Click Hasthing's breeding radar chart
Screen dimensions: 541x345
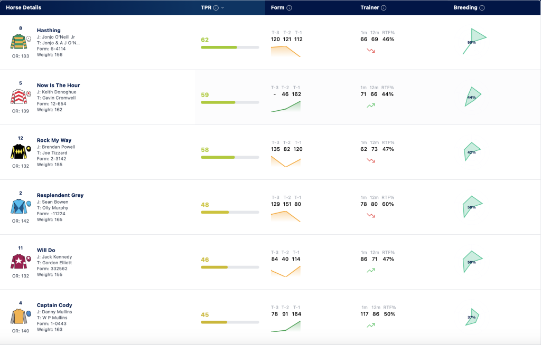pyautogui.click(x=474, y=41)
